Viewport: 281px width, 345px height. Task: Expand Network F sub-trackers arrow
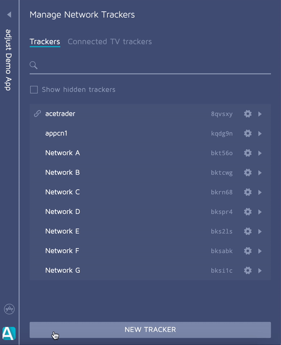260,251
